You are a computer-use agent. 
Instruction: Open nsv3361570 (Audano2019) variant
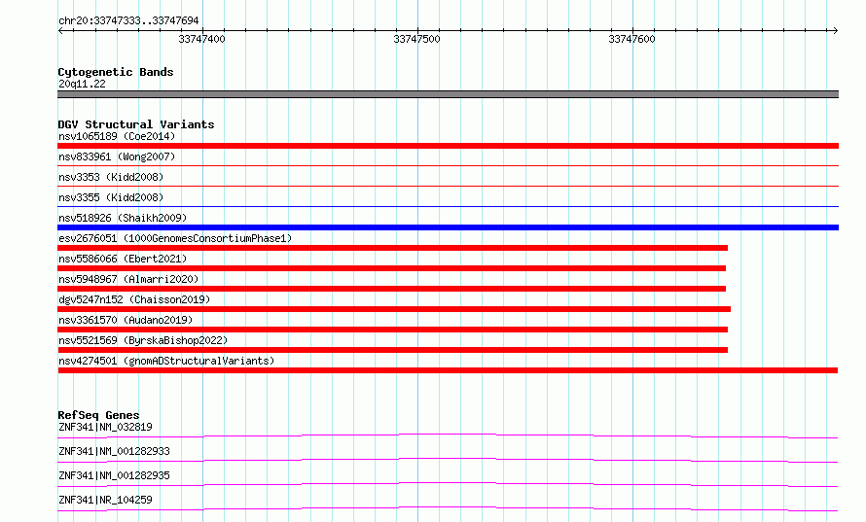[x=126, y=320]
